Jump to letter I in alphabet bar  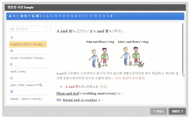click(41, 16)
